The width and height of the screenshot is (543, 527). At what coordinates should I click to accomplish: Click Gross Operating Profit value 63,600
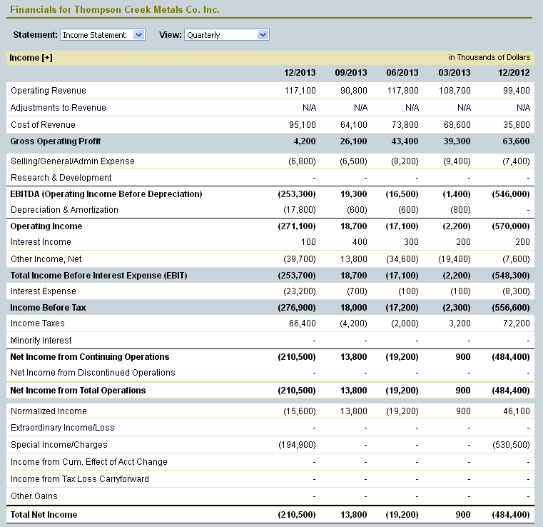coord(516,141)
